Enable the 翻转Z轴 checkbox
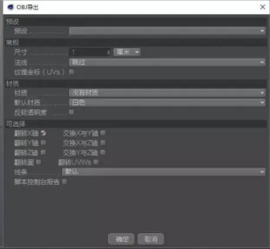The image size is (270, 249). (43, 152)
